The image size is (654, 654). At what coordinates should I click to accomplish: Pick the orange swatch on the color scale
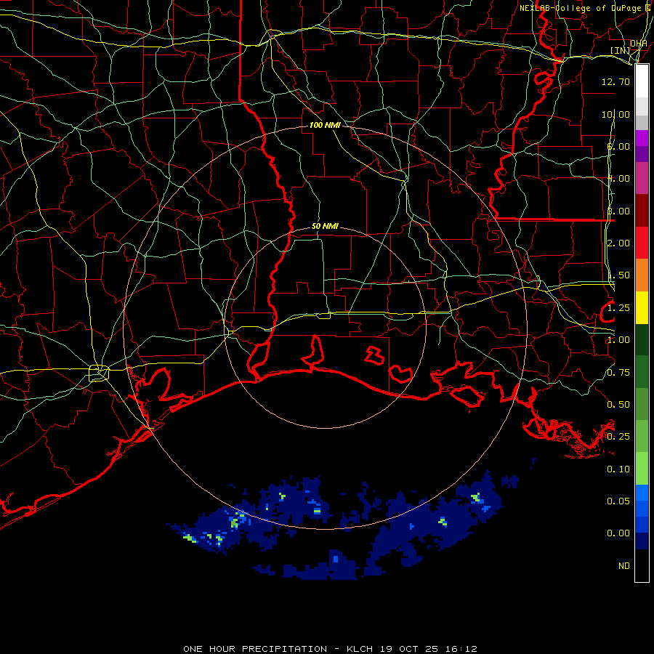pyautogui.click(x=642, y=275)
